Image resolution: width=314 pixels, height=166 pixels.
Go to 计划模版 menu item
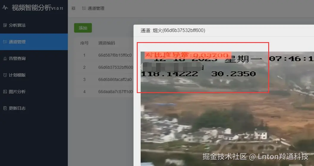[x=34, y=75]
